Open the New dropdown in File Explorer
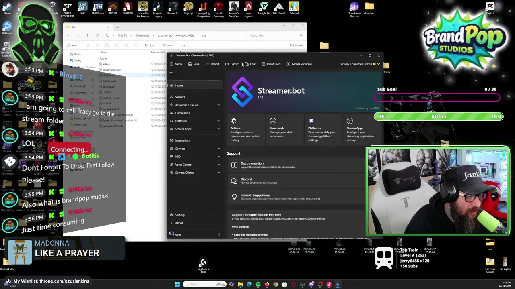515x289 pixels. coord(73,45)
